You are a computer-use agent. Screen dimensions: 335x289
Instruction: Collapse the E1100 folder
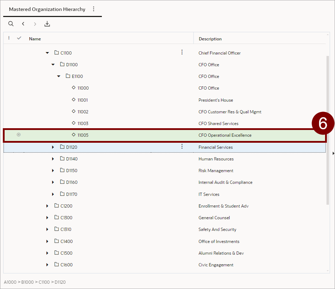click(59, 76)
